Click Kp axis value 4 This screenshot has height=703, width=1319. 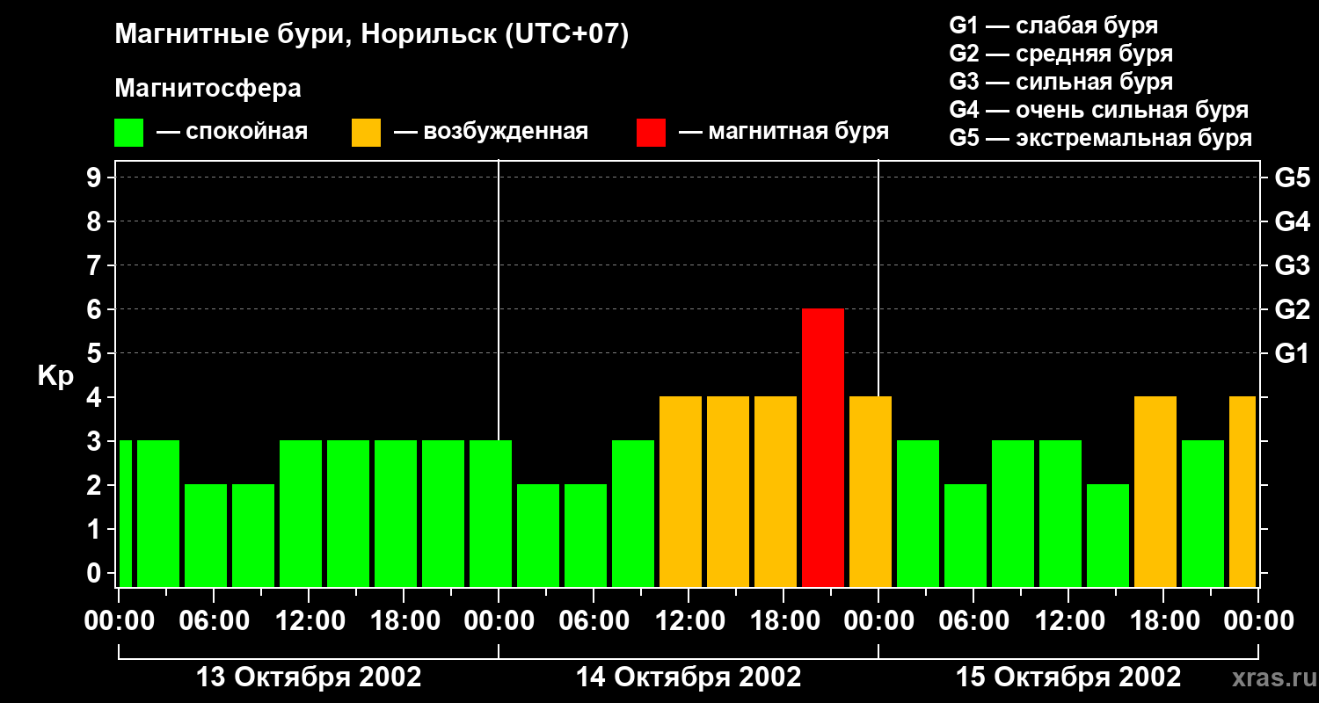tap(96, 397)
